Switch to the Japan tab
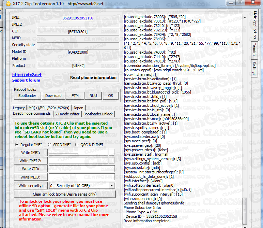The image size is (263, 228). pyautogui.click(x=78, y=108)
